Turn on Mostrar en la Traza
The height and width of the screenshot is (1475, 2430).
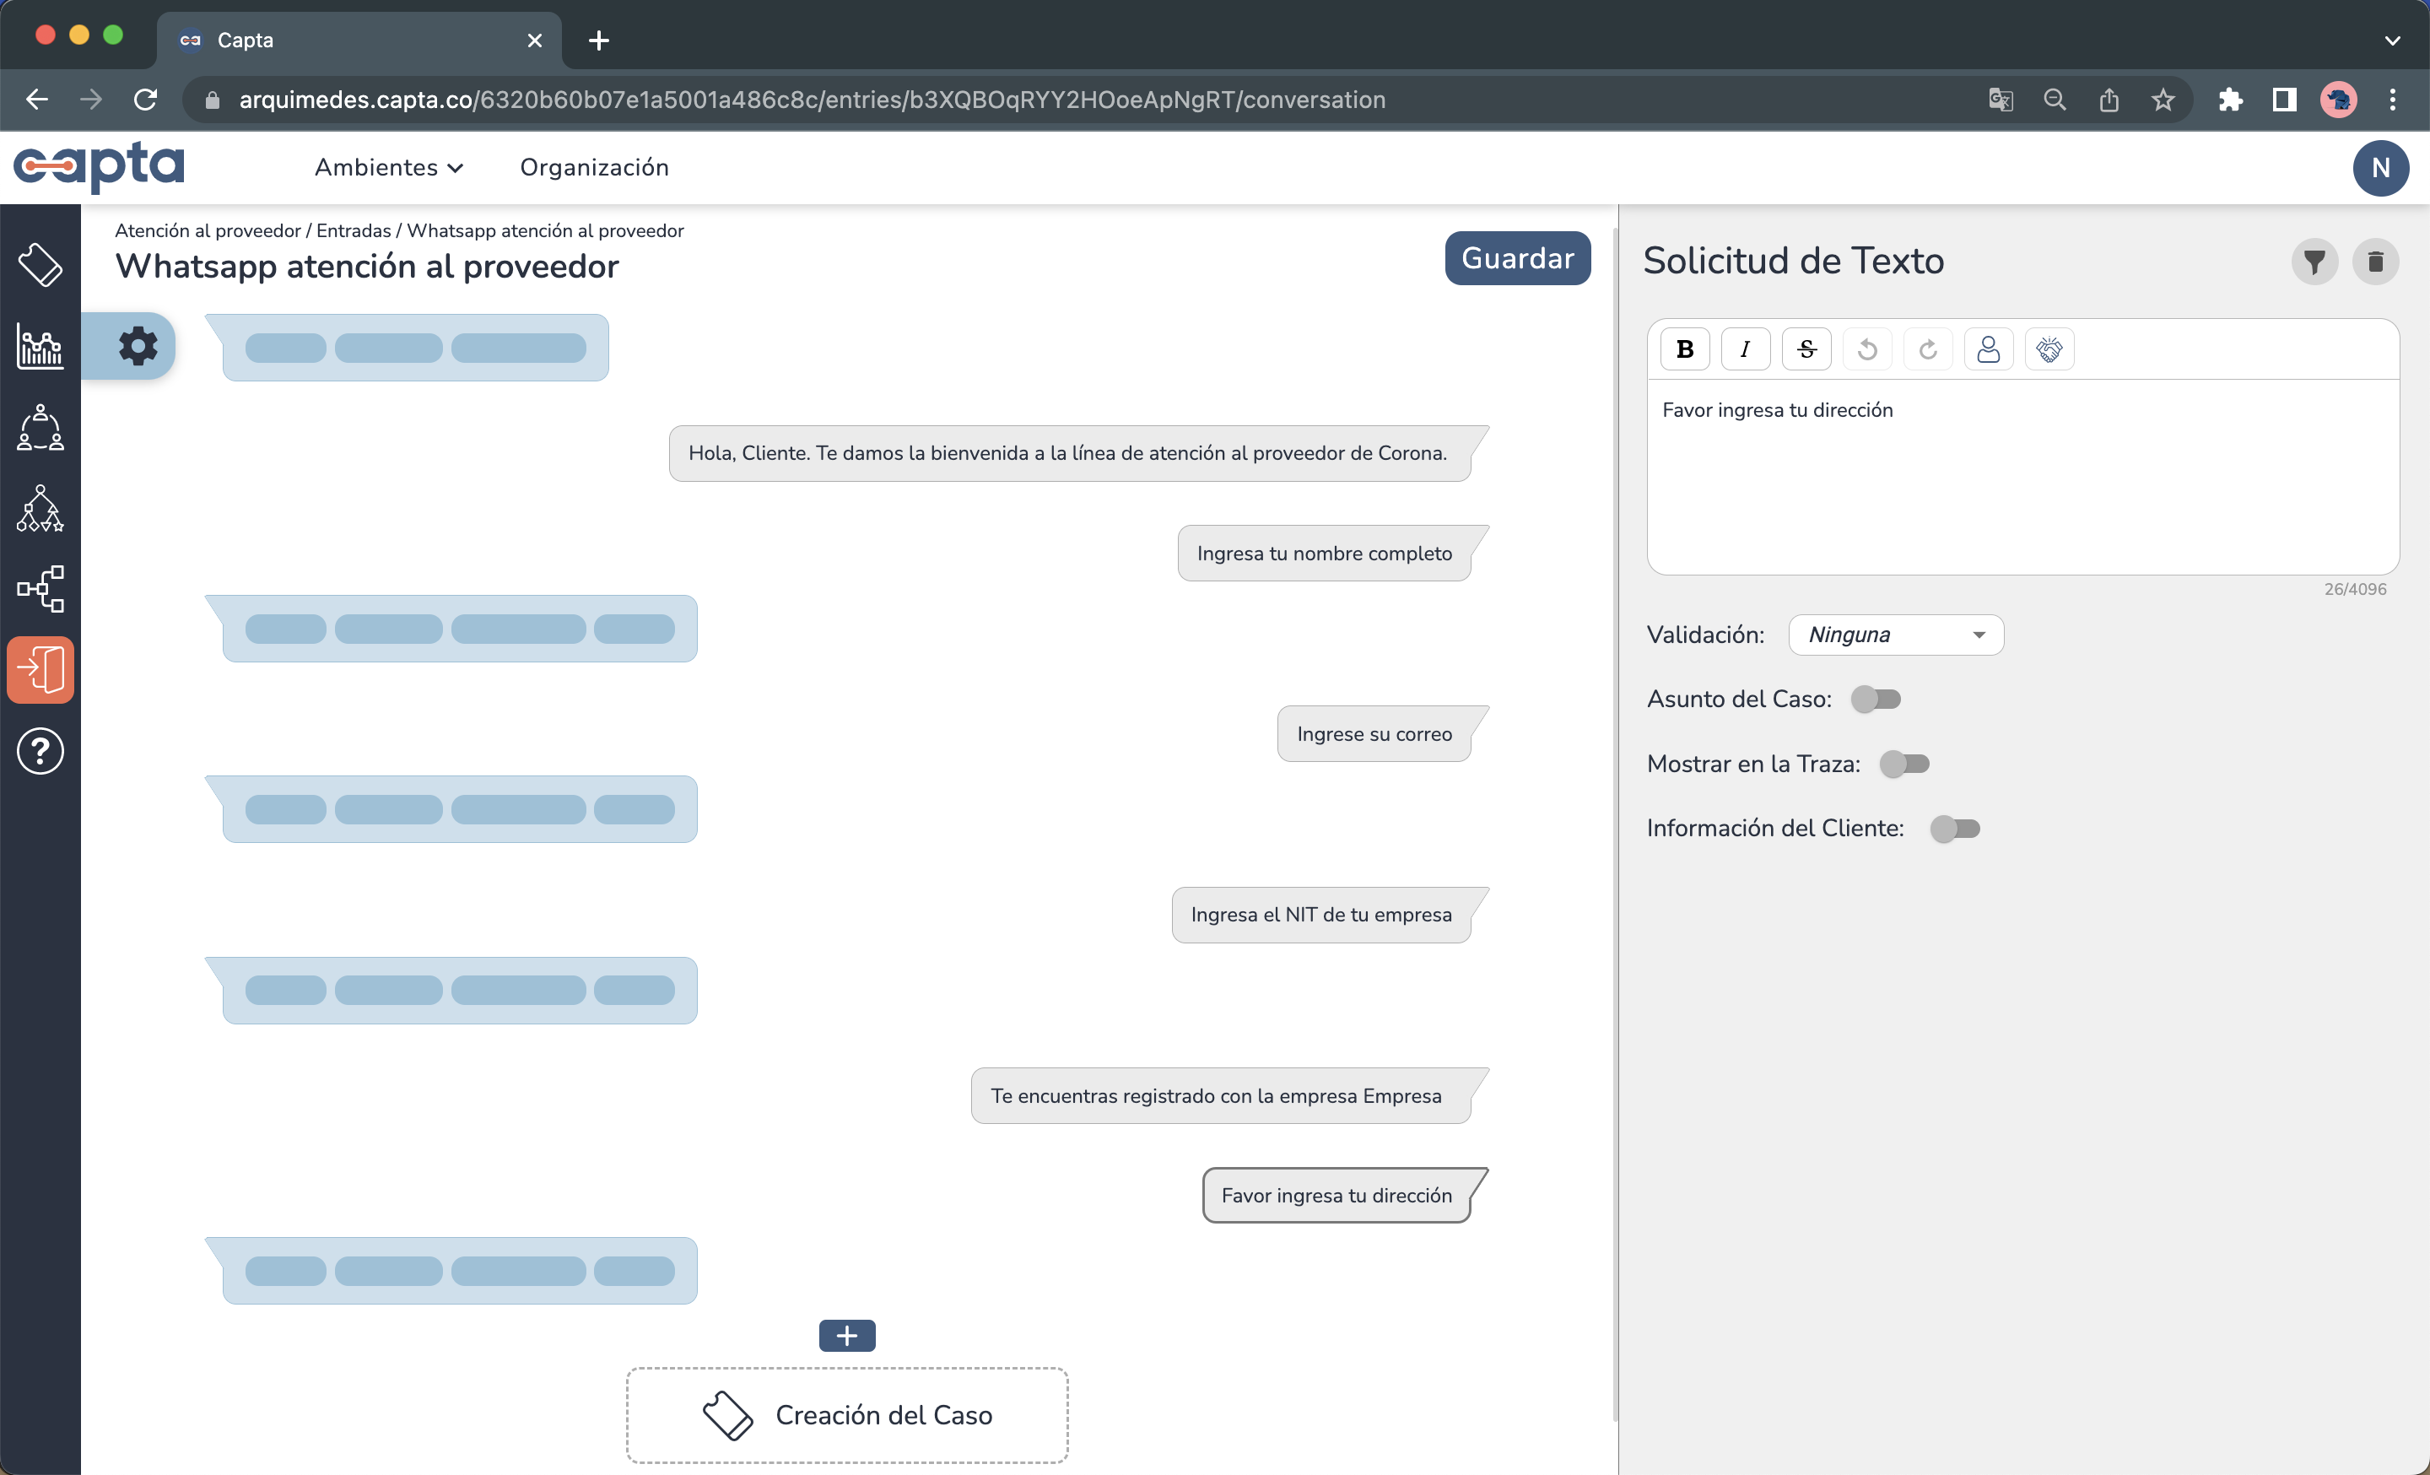(x=1904, y=763)
